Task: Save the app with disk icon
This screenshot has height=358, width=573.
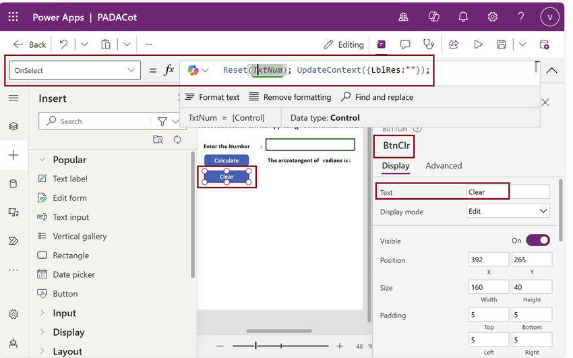Action: coord(502,44)
